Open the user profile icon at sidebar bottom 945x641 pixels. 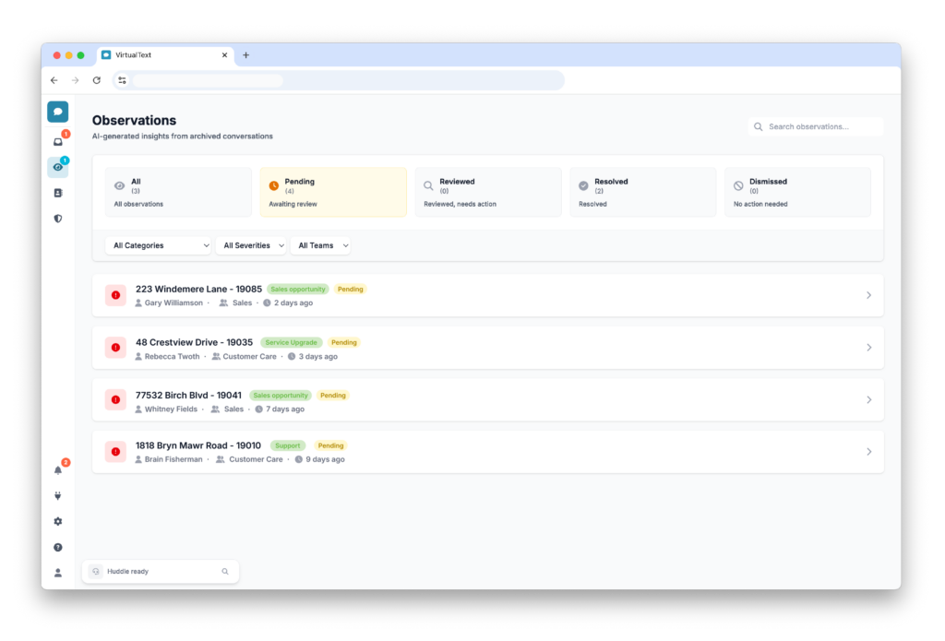click(x=57, y=573)
